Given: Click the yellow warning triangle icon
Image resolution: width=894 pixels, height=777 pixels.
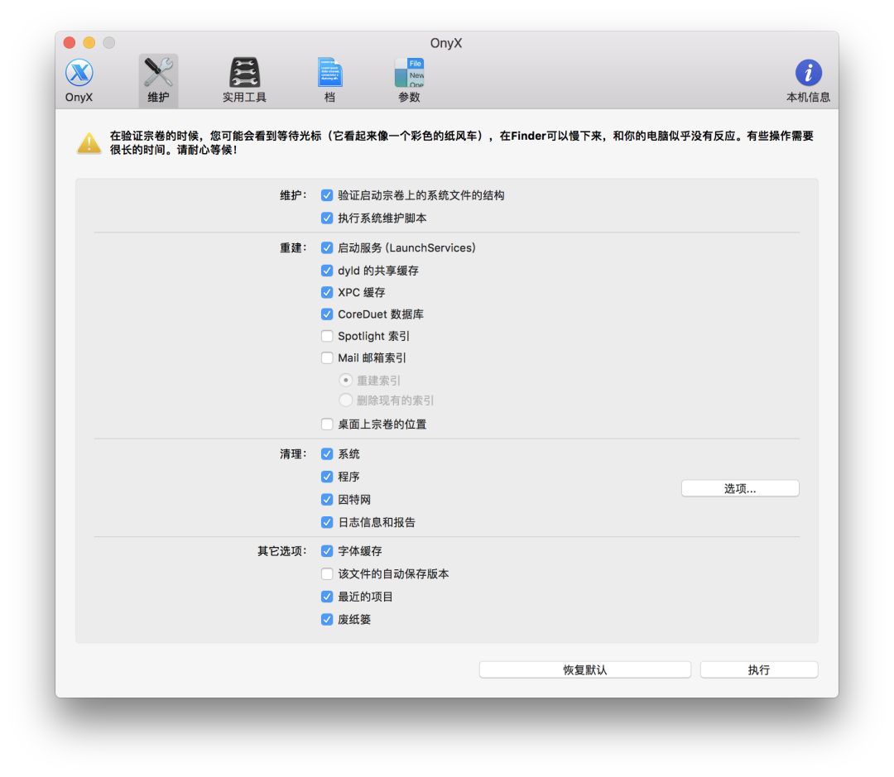Looking at the screenshot, I should tap(89, 143).
